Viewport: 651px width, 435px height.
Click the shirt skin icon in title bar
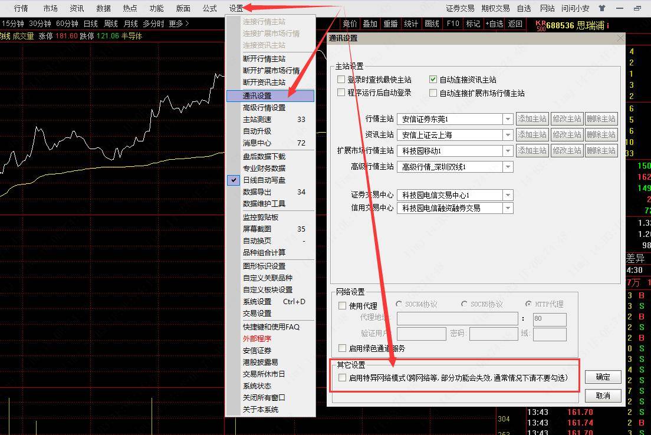pyautogui.click(x=602, y=8)
